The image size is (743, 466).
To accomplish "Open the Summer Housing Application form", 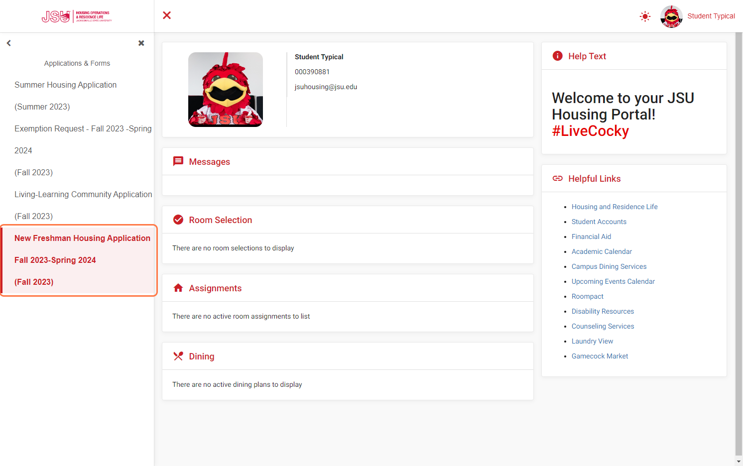I will (x=77, y=96).
